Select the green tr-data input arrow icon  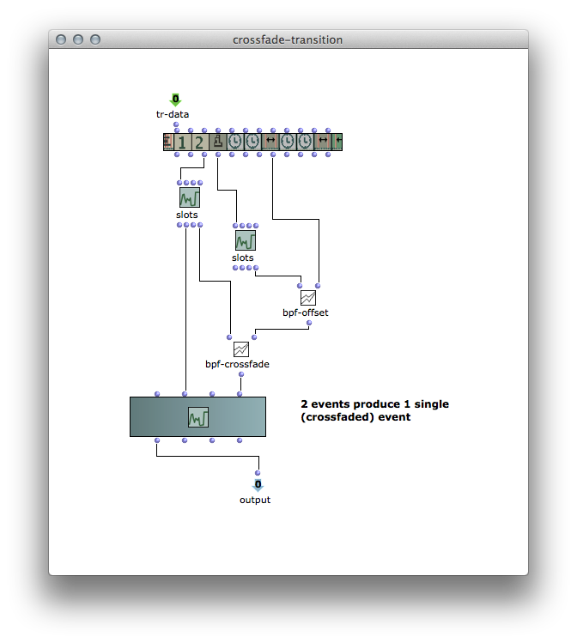[x=175, y=100]
